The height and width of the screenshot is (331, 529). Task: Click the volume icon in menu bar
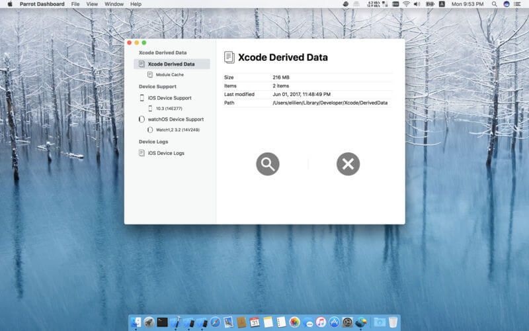tap(417, 4)
